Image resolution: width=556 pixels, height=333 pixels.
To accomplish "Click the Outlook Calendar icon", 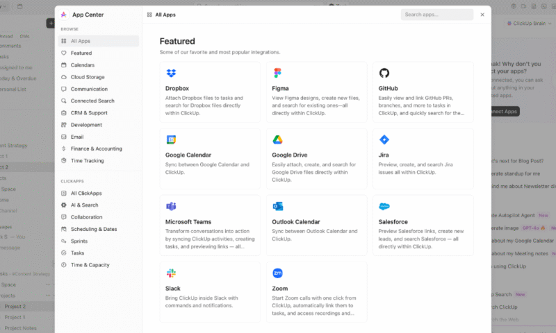I will (x=277, y=206).
